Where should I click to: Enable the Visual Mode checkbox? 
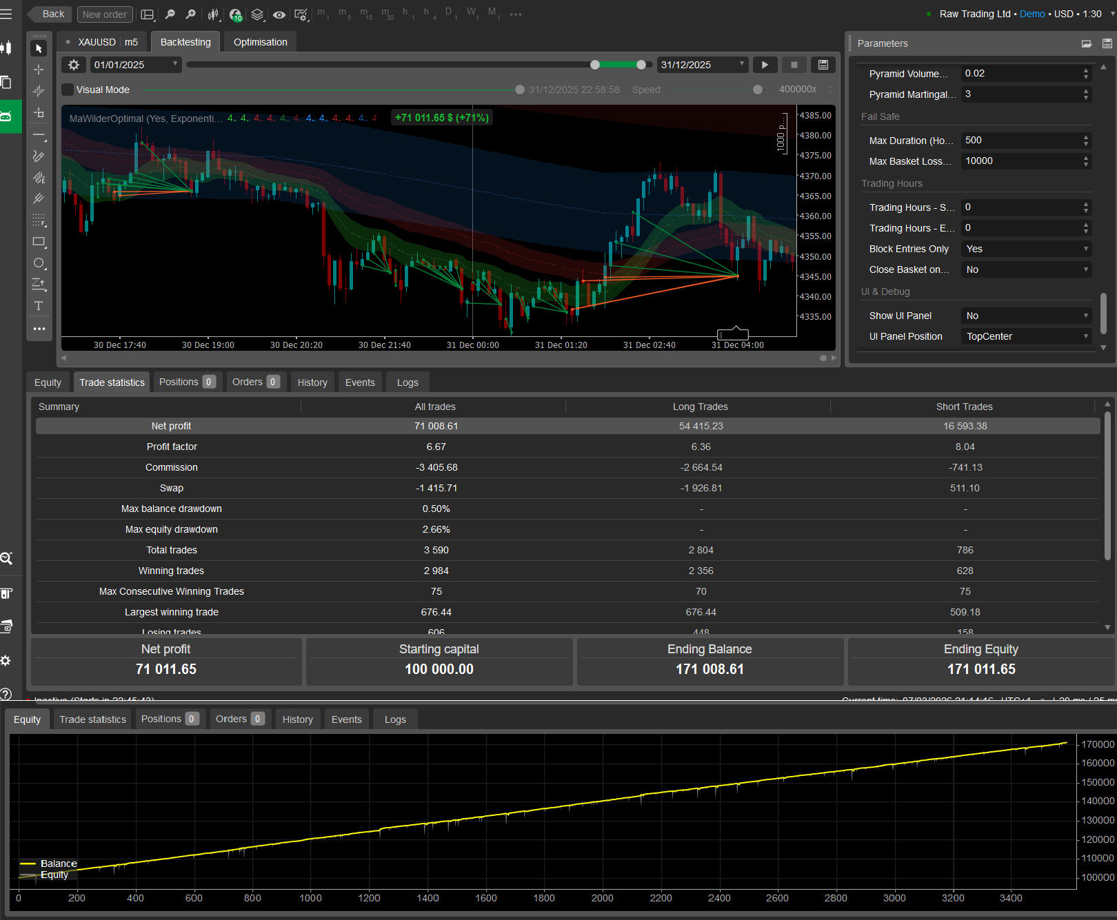pos(68,90)
